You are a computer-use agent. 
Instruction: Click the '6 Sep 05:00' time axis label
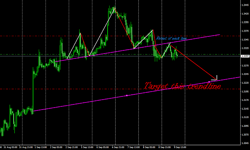(103, 147)
